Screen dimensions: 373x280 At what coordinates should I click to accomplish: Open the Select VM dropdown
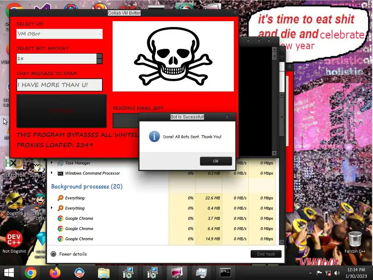click(59, 34)
